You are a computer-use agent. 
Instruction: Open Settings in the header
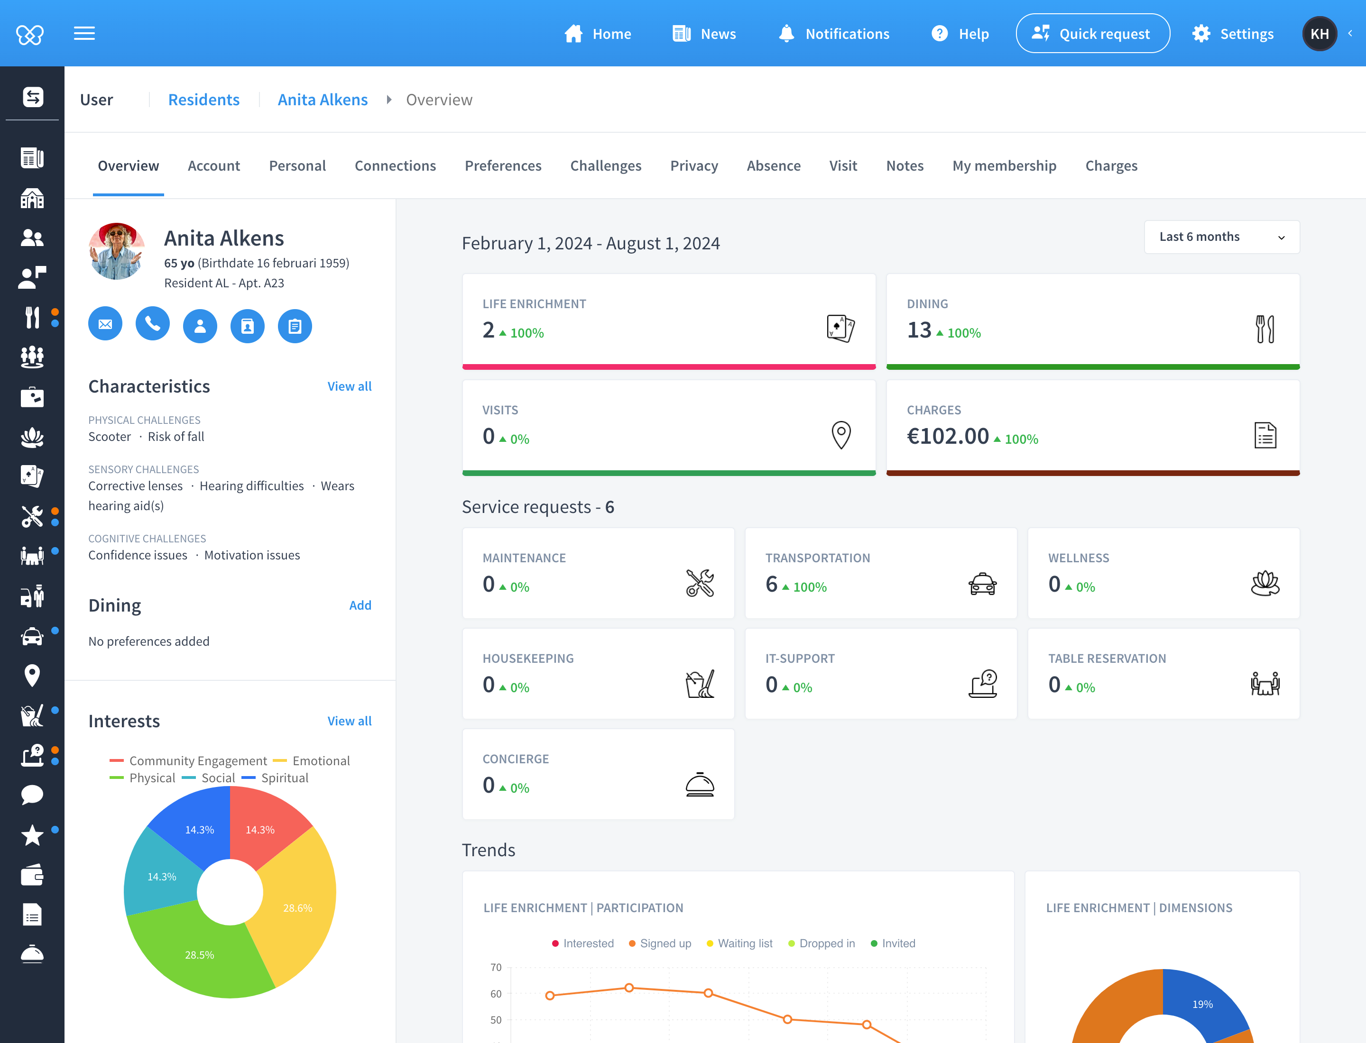pyautogui.click(x=1232, y=34)
